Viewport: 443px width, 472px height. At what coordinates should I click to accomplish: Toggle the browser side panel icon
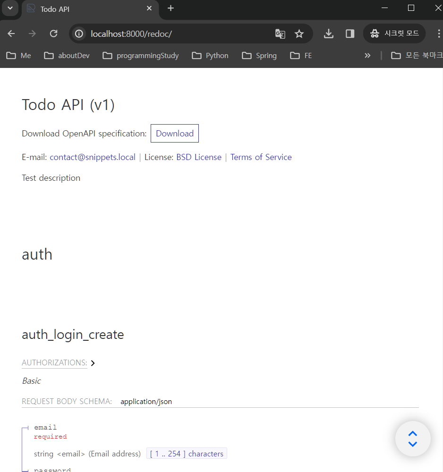click(350, 34)
